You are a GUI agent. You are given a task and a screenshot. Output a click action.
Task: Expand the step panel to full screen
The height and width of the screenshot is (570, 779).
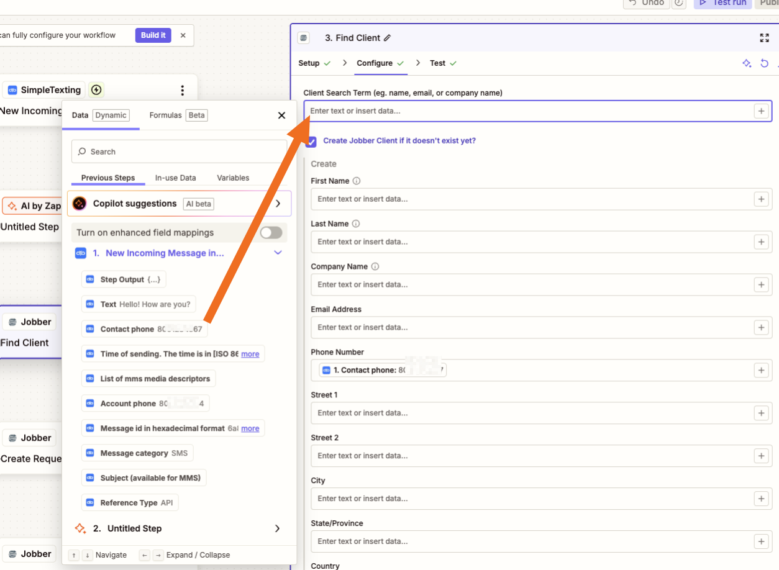click(x=765, y=38)
